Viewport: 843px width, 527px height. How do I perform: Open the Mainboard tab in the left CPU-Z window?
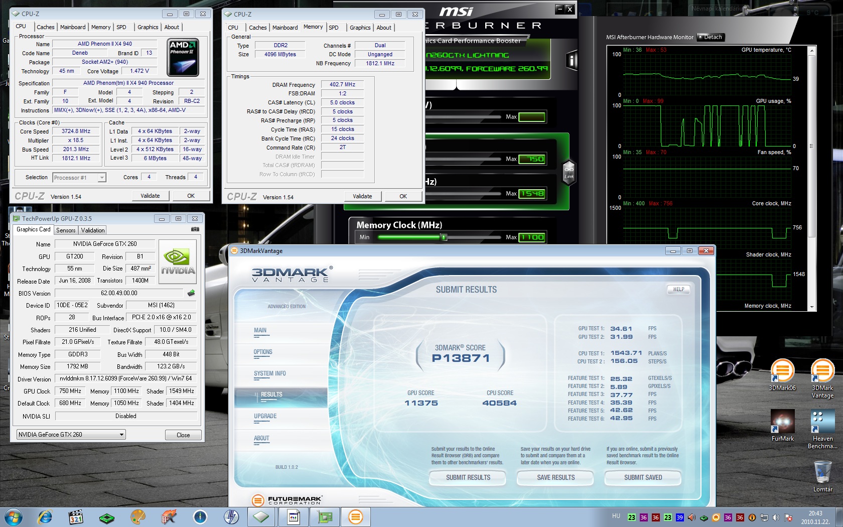point(73,27)
